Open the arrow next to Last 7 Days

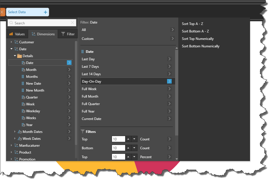(x=169, y=67)
